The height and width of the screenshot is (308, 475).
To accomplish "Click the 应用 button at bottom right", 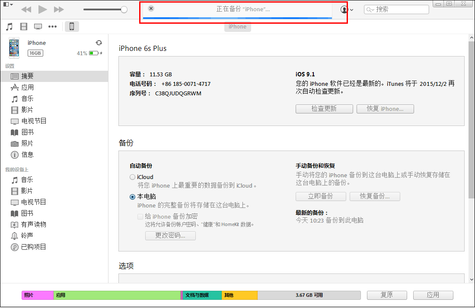I will (x=433, y=295).
